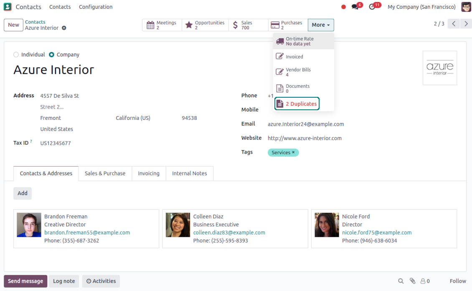Click the Opportunities star stat button
Image resolution: width=472 pixels, height=291 pixels.
(205, 25)
